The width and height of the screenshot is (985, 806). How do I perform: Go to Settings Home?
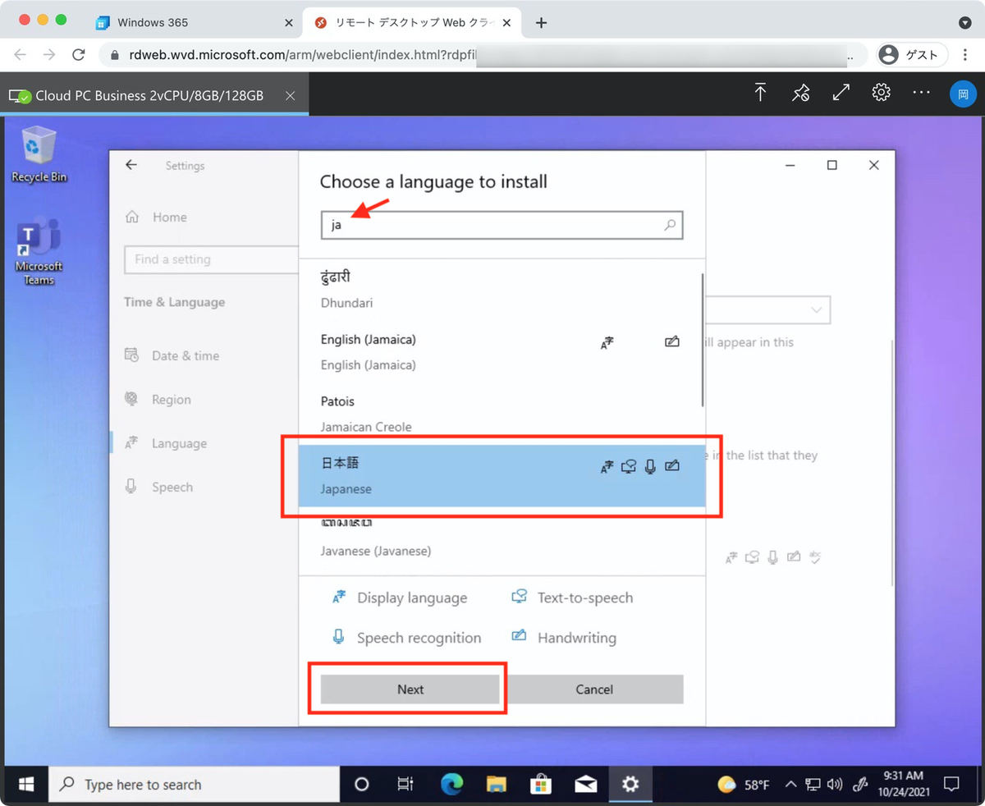pos(155,218)
